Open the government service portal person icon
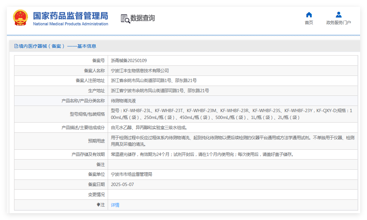This screenshot has height=220, width=367. pyautogui.click(x=339, y=15)
